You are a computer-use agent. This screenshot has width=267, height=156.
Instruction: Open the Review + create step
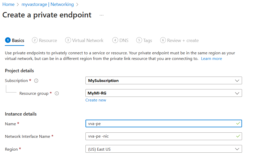[179, 40]
